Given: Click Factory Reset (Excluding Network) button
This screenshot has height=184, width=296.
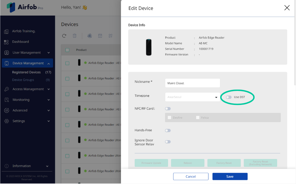Looking at the screenshot, I should coord(260,163).
